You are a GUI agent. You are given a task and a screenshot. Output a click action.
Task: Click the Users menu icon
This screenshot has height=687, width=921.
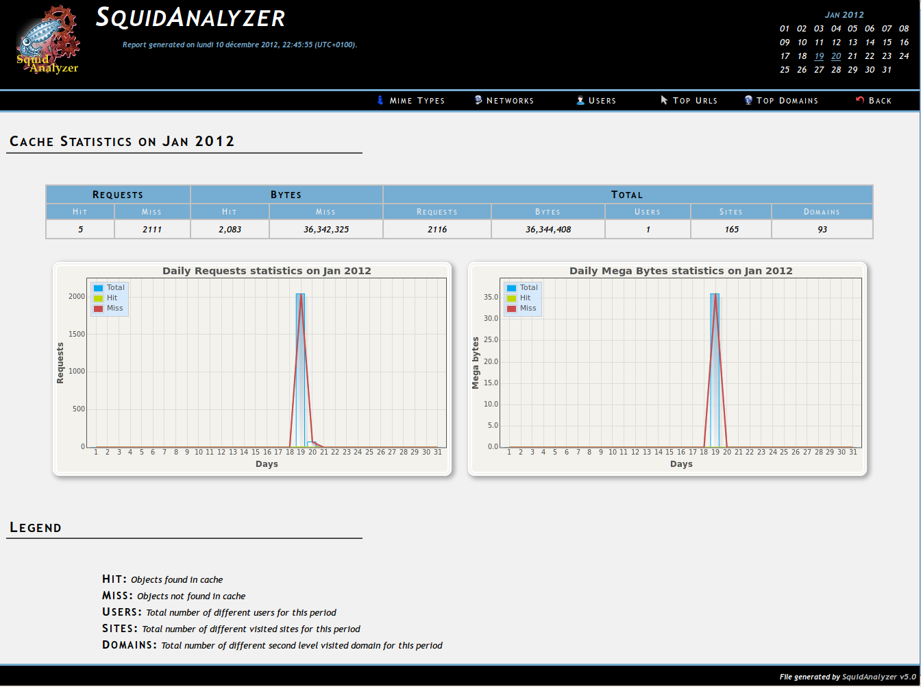click(580, 100)
